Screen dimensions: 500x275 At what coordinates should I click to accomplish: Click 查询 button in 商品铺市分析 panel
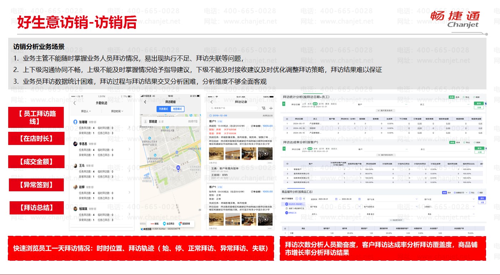click(482, 198)
